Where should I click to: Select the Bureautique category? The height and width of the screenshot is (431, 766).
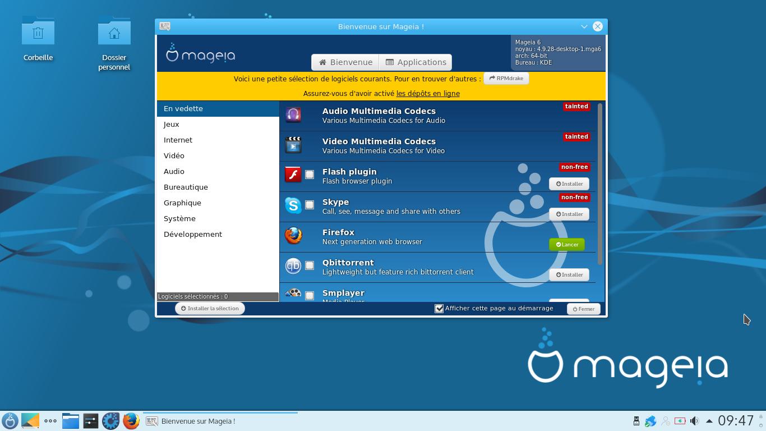[218, 187]
